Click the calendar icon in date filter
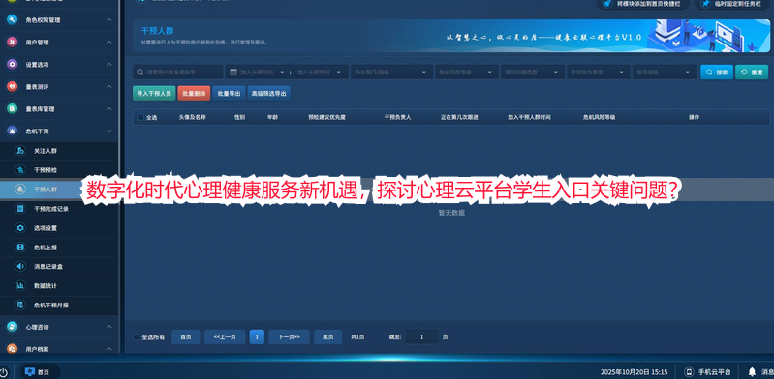The width and height of the screenshot is (774, 379). point(233,72)
